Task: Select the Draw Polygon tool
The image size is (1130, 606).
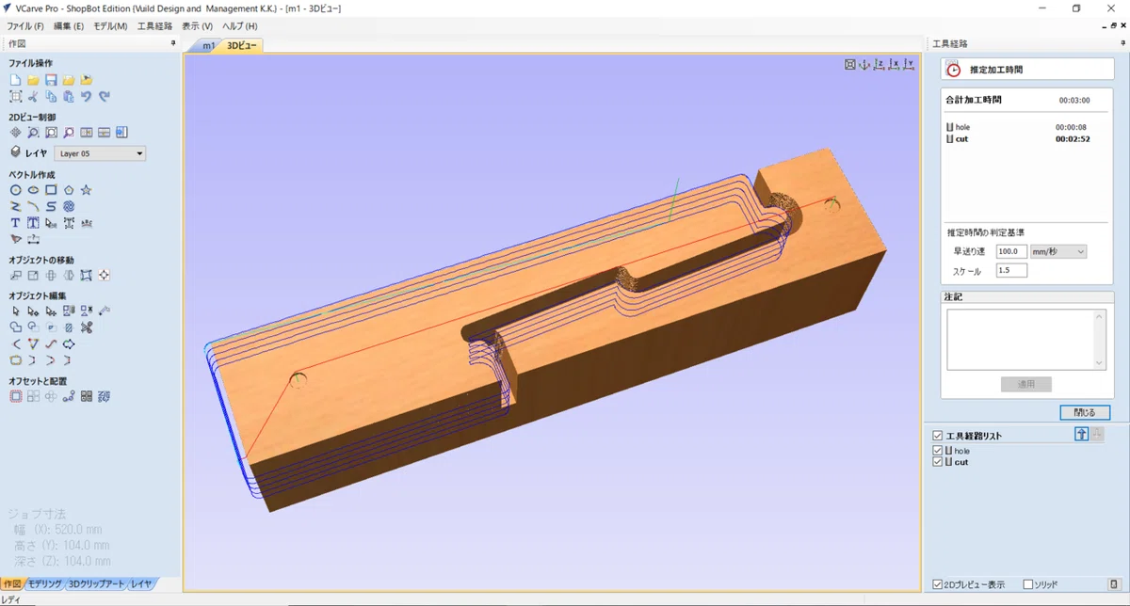Action: pos(69,190)
